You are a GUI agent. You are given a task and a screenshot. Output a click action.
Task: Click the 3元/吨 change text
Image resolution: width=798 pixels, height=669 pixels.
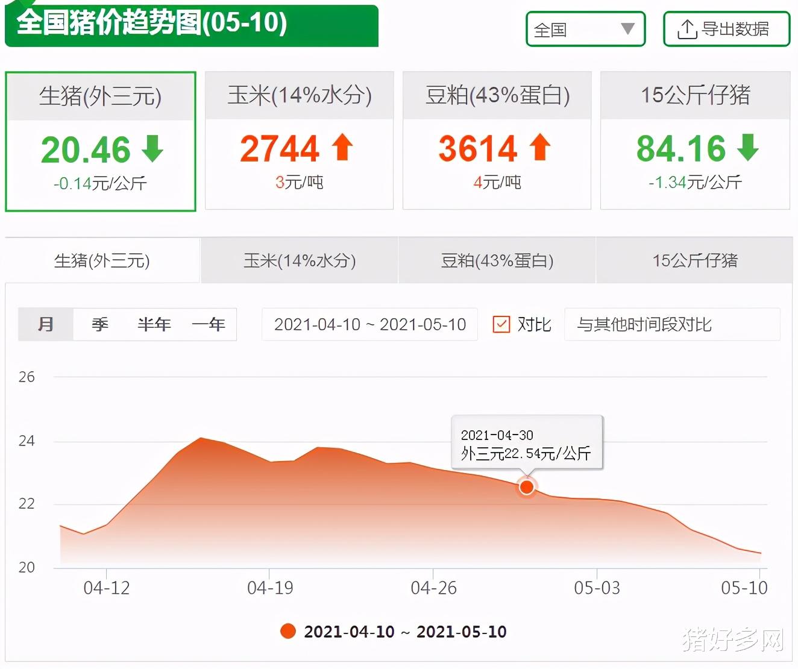pos(300,182)
